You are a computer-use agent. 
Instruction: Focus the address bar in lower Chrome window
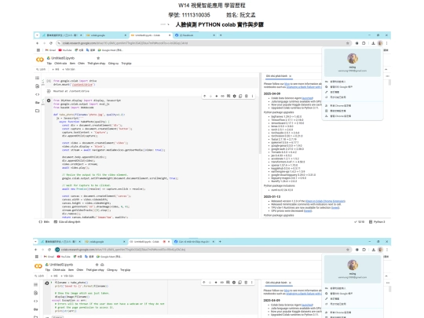202,250
